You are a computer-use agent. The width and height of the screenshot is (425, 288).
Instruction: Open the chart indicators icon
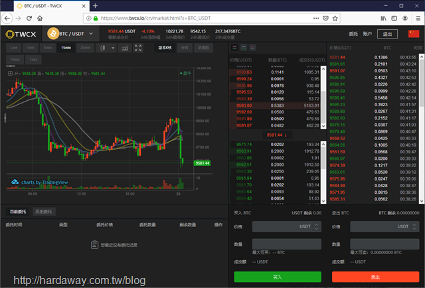click(125, 48)
